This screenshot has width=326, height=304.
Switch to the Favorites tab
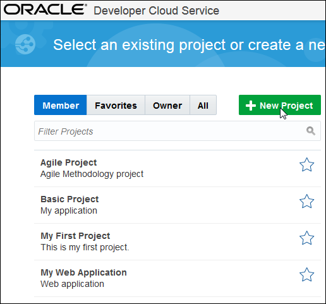tap(116, 105)
